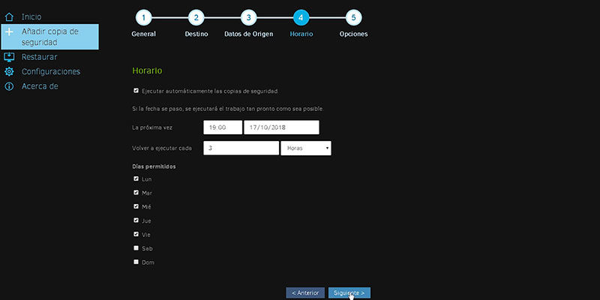
Task: Click the 19:00 time input field
Action: [223, 127]
